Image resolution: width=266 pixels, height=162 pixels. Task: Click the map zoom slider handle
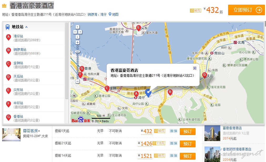(x=78, y=51)
